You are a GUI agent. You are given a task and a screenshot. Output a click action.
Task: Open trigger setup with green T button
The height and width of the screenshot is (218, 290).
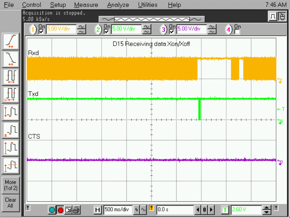(225, 210)
